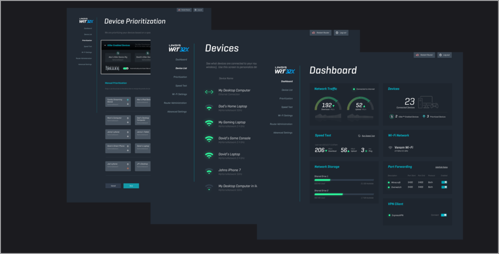
Task: Click the Run Speed Test link
Action: point(365,136)
